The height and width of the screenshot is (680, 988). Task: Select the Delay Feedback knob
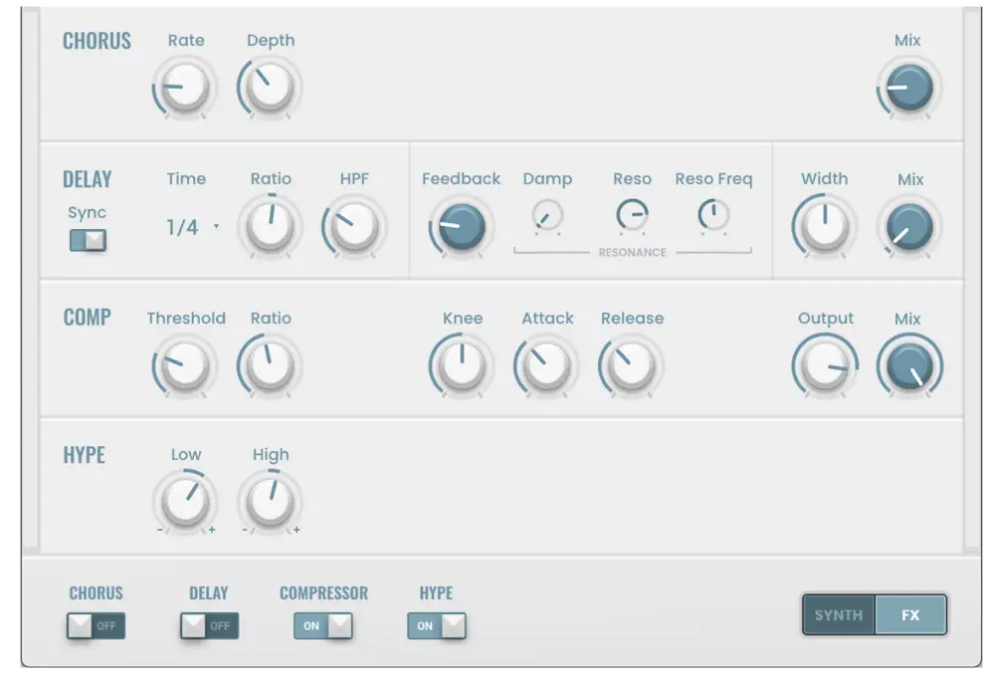461,227
